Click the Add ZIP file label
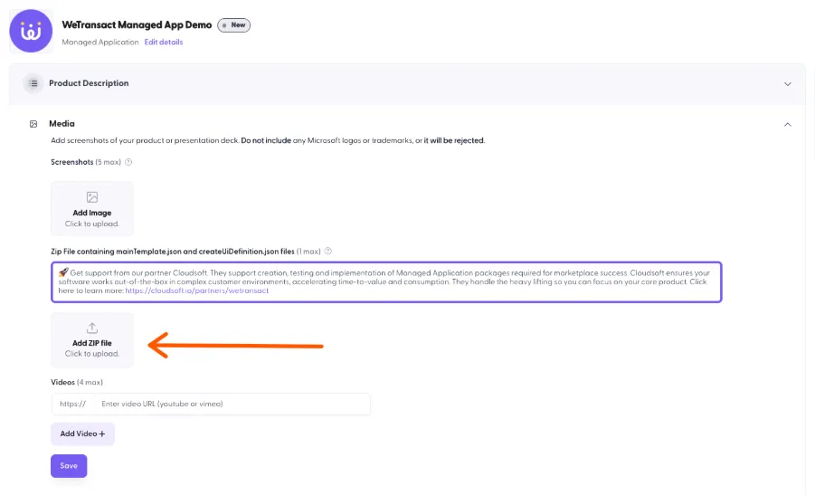Screen dimensions: 815x495 point(92,343)
